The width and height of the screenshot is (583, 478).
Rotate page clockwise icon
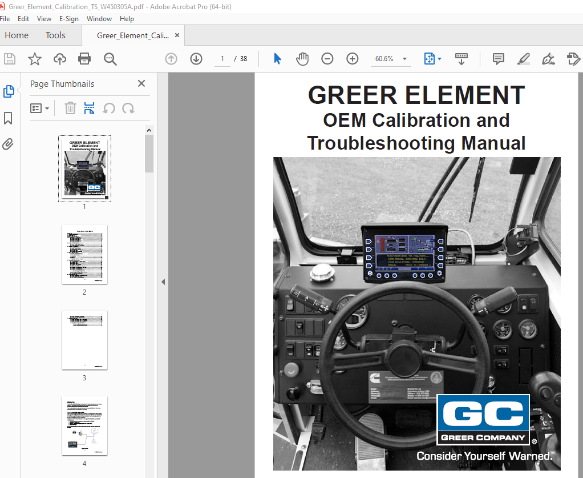(x=128, y=109)
